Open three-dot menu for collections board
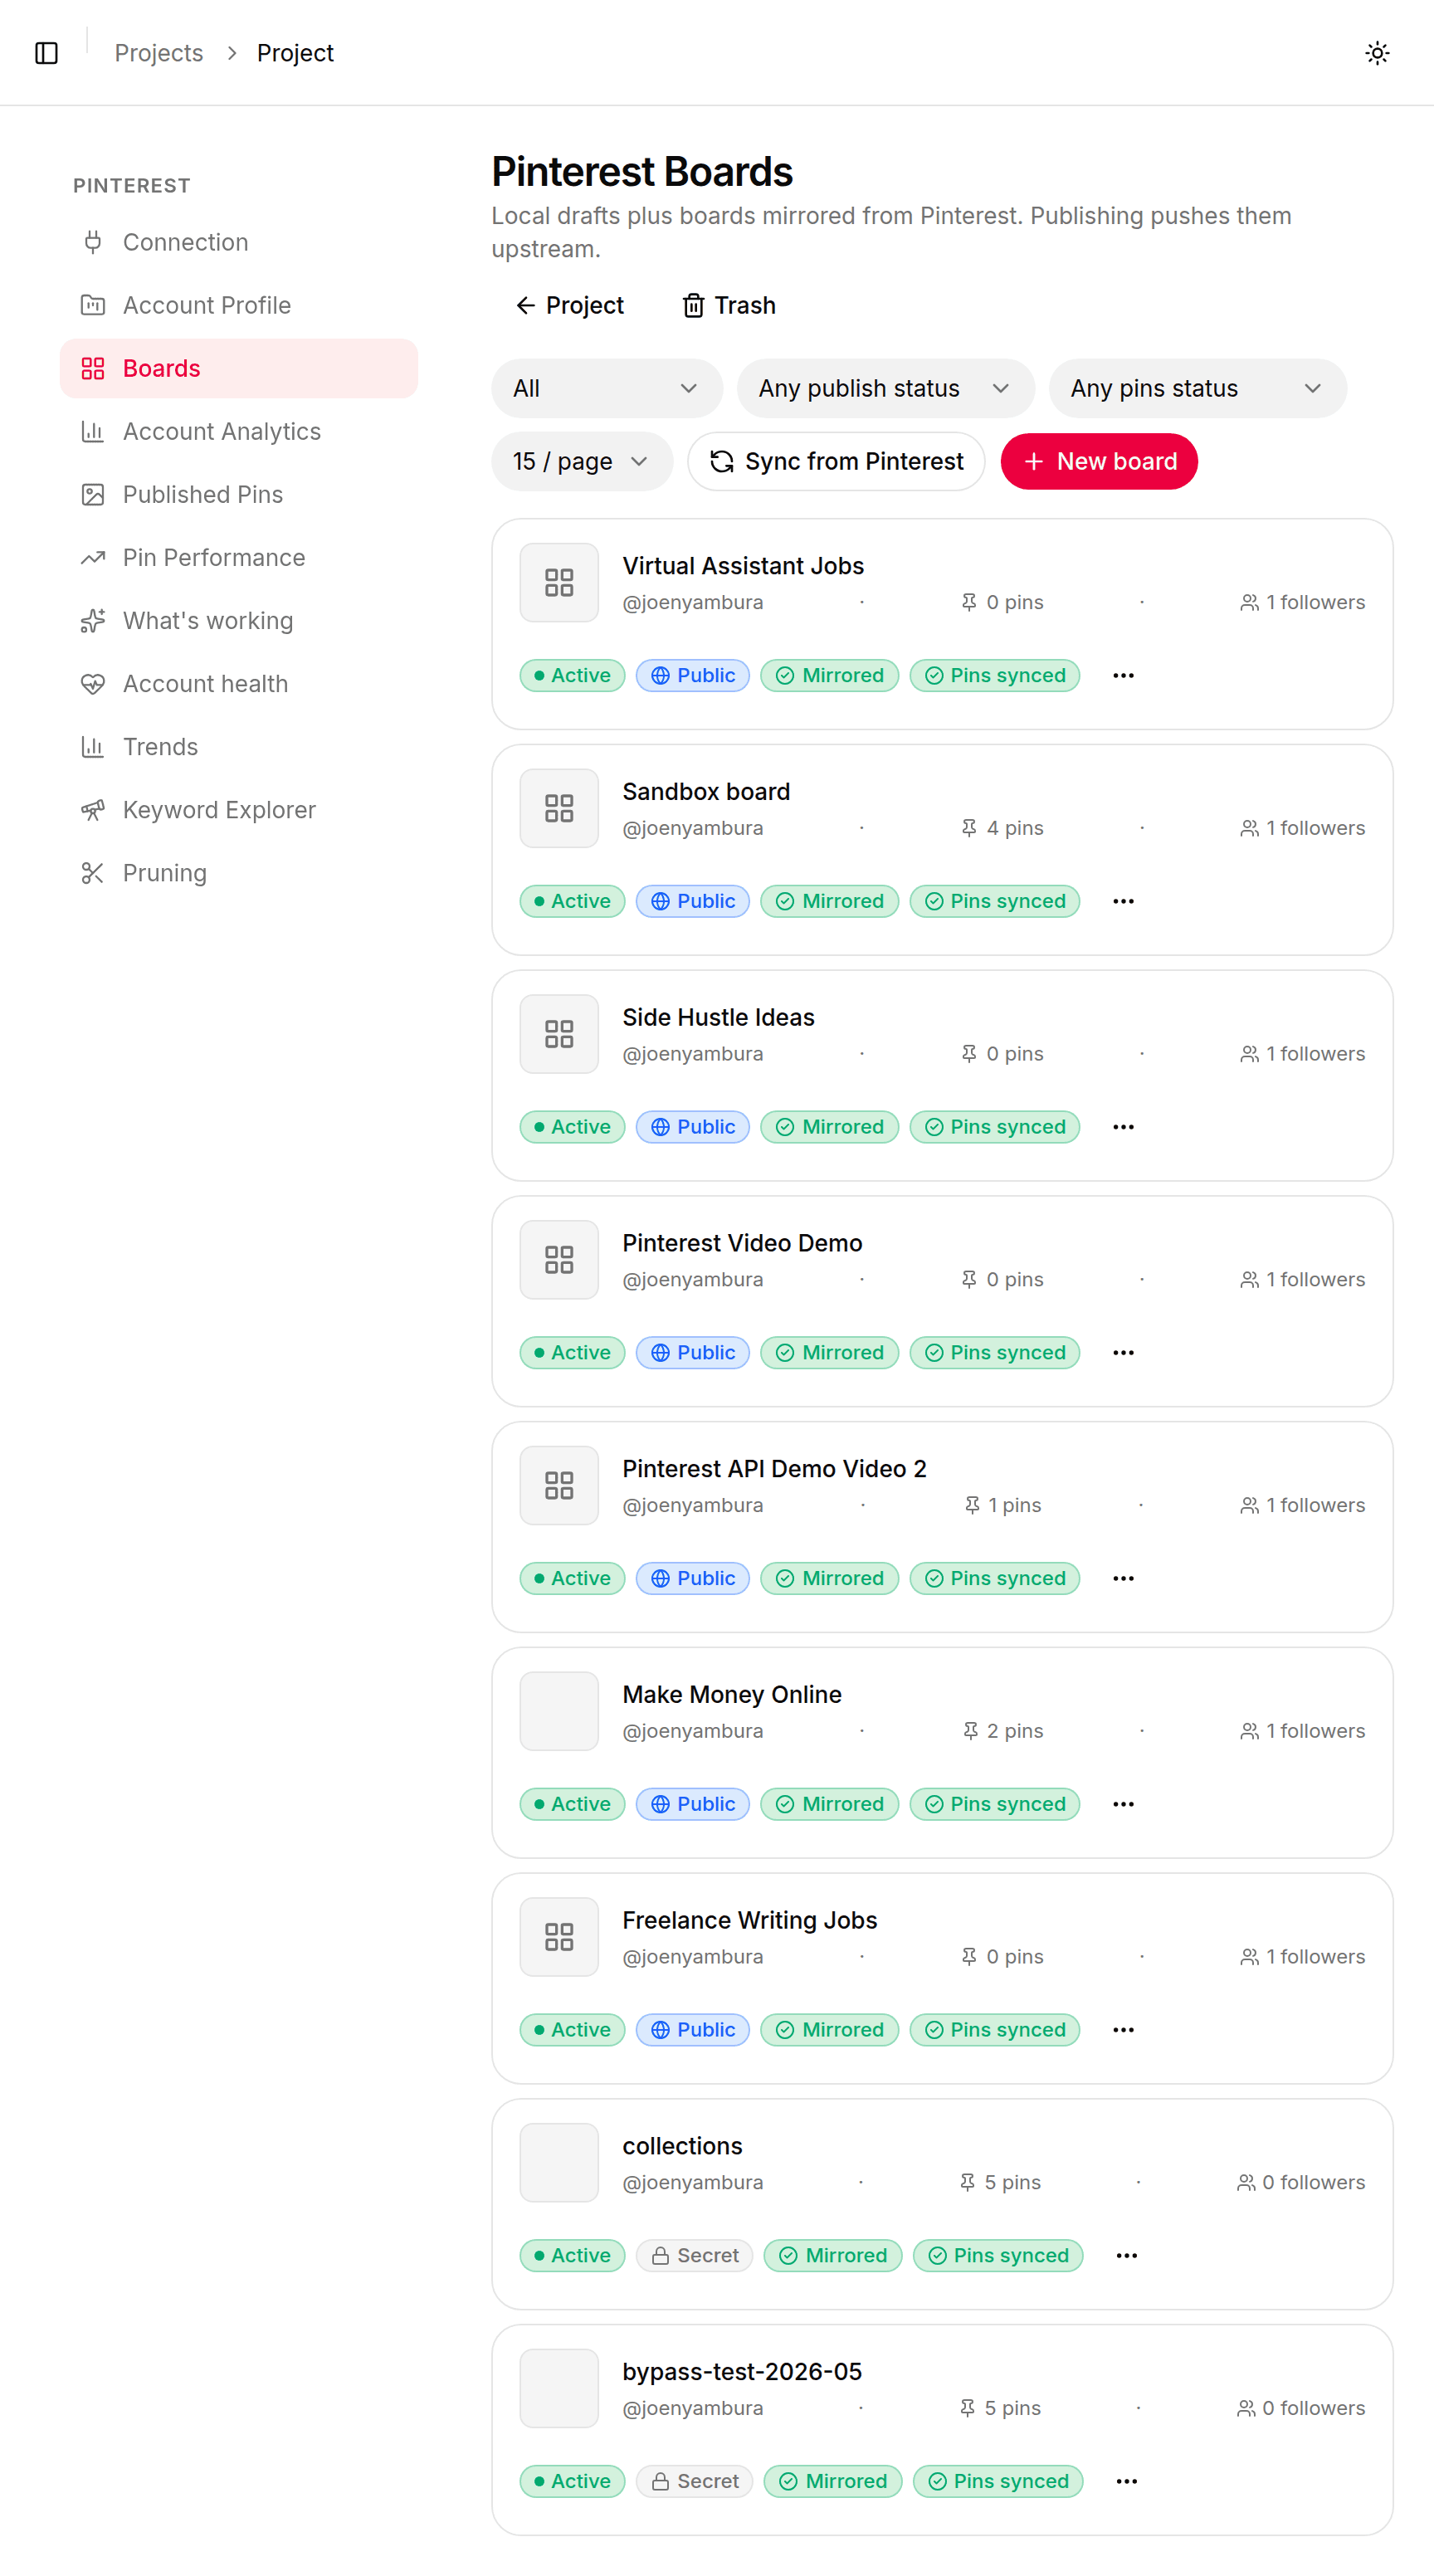 coord(1126,2256)
